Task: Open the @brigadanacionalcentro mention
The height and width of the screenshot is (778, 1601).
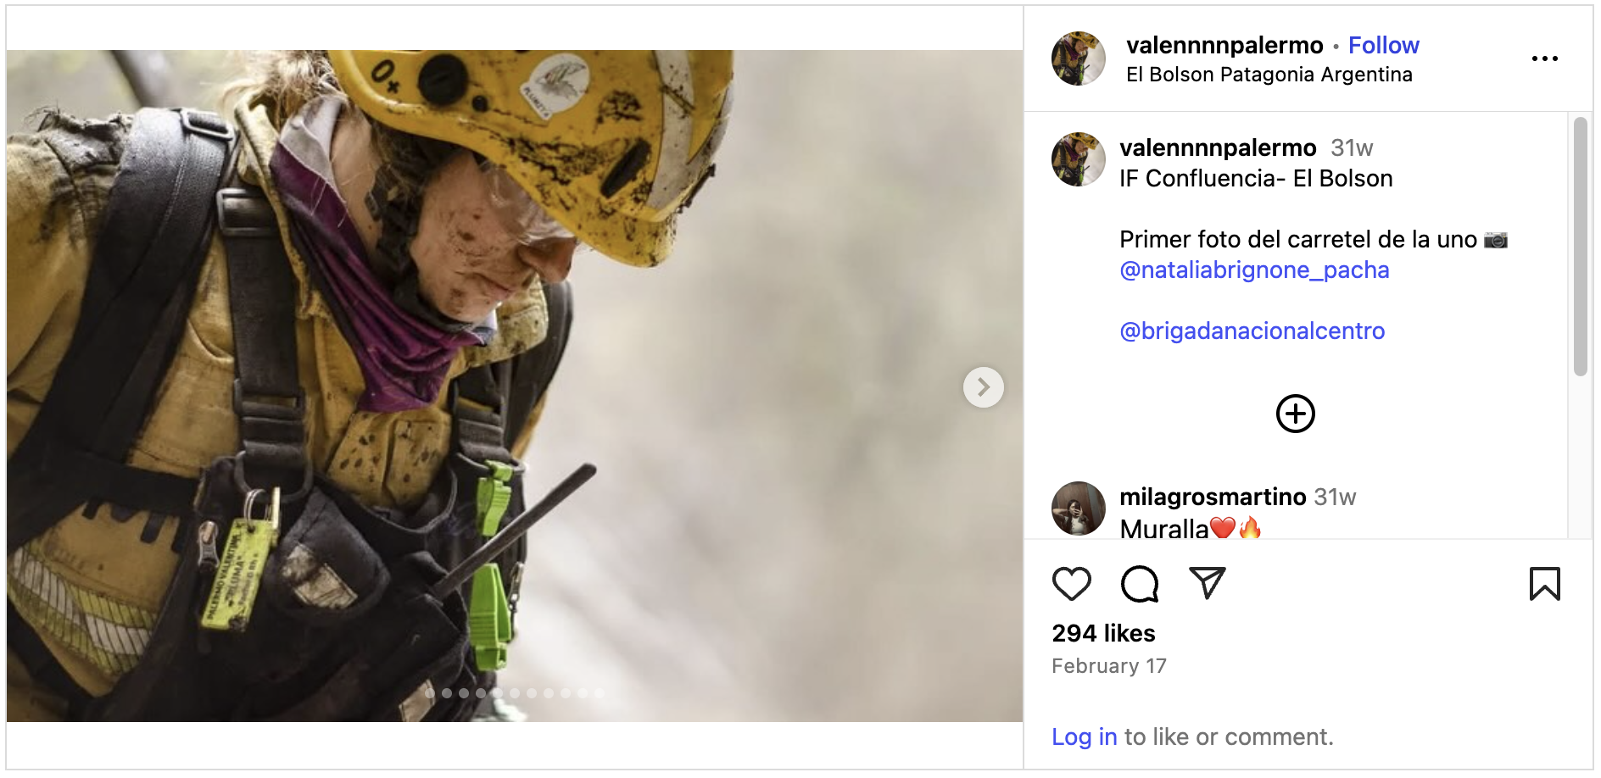Action: click(1252, 331)
